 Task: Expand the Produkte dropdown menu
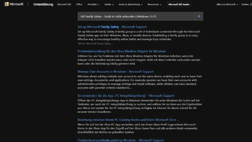pos(94,4)
